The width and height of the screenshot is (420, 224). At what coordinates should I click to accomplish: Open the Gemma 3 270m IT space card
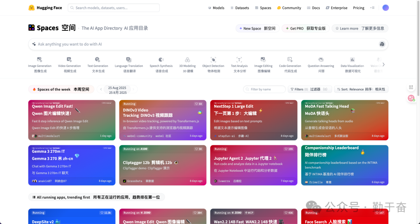coord(72,165)
